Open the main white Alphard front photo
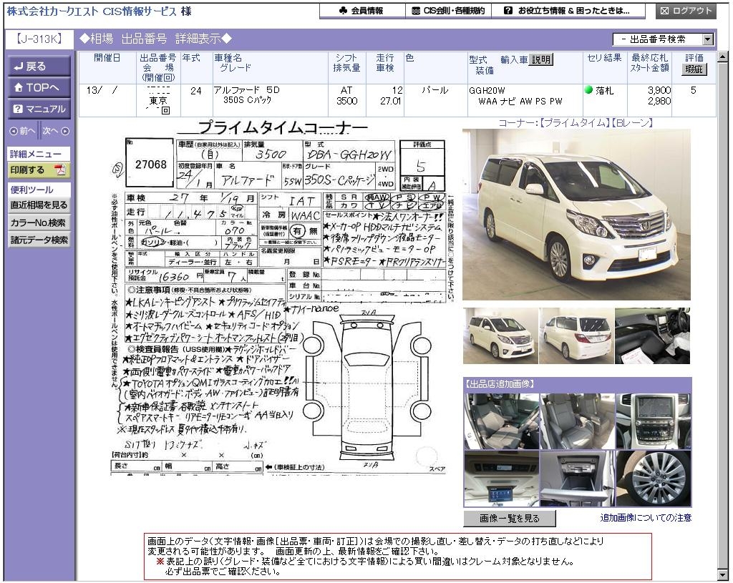Screen dimensions: 733x583 tap(576, 215)
